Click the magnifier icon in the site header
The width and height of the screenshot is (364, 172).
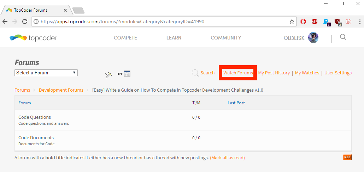[343, 37]
